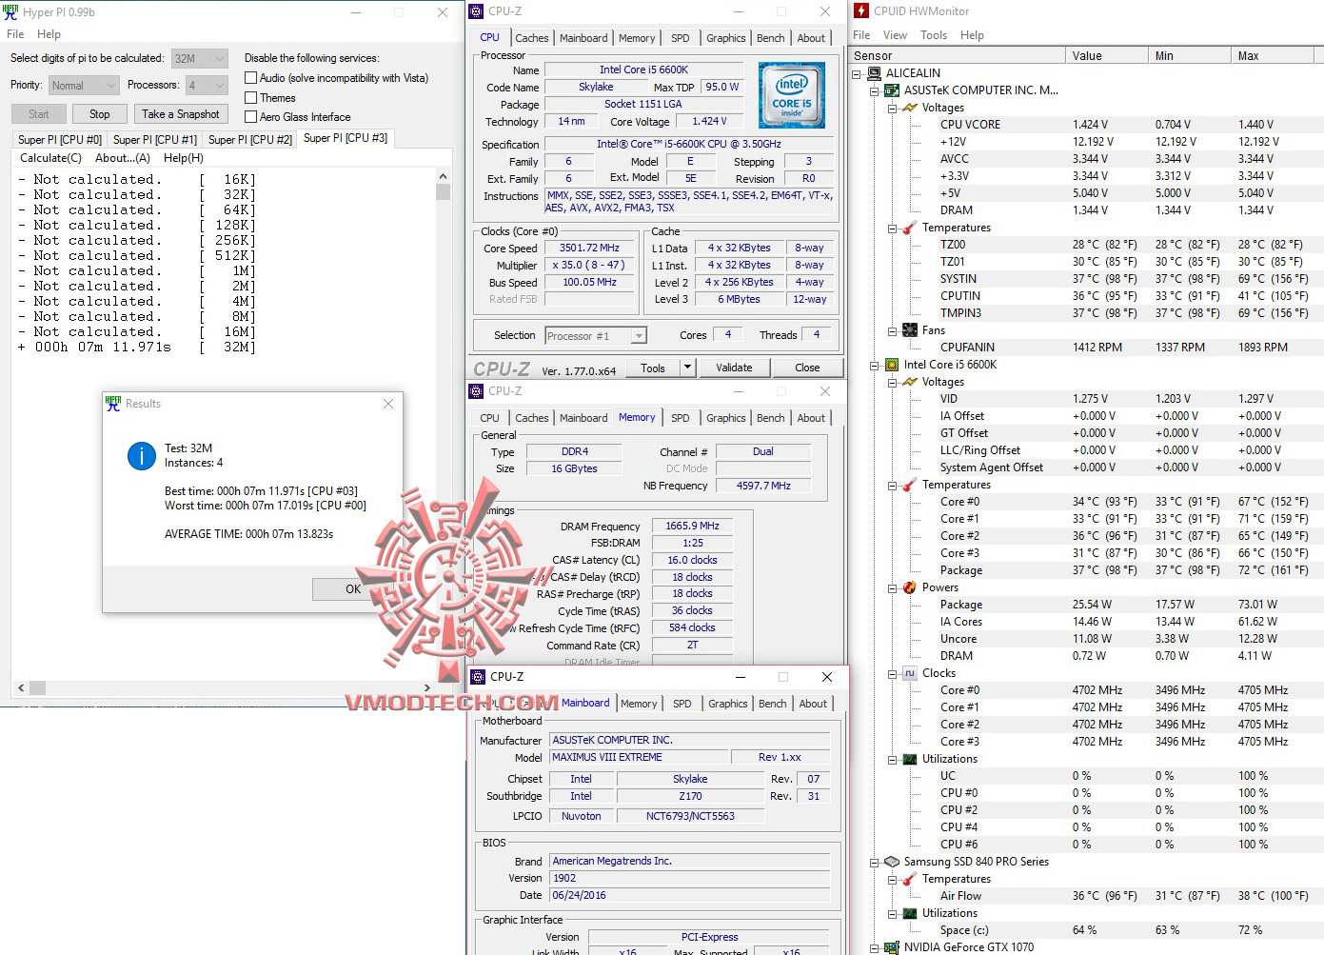This screenshot has height=955, width=1324.
Task: Click the CPU-Z icon in the top CPU-Z window title
Action: click(x=477, y=11)
